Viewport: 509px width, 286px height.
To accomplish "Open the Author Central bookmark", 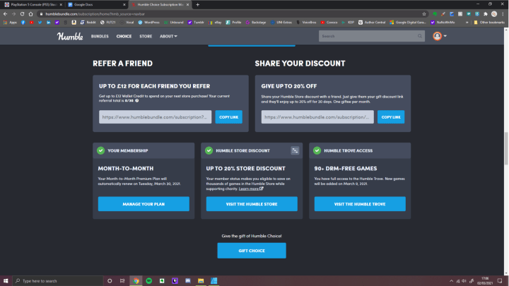I will (372, 23).
